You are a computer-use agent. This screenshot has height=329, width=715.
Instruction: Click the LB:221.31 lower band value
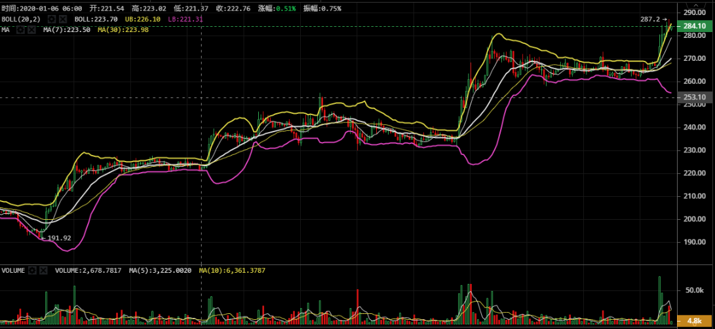[x=185, y=19]
